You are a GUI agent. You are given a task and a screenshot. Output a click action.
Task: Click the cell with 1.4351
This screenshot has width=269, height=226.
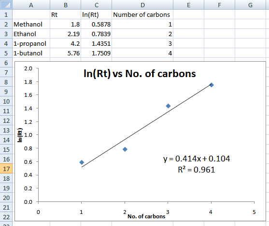click(96, 43)
